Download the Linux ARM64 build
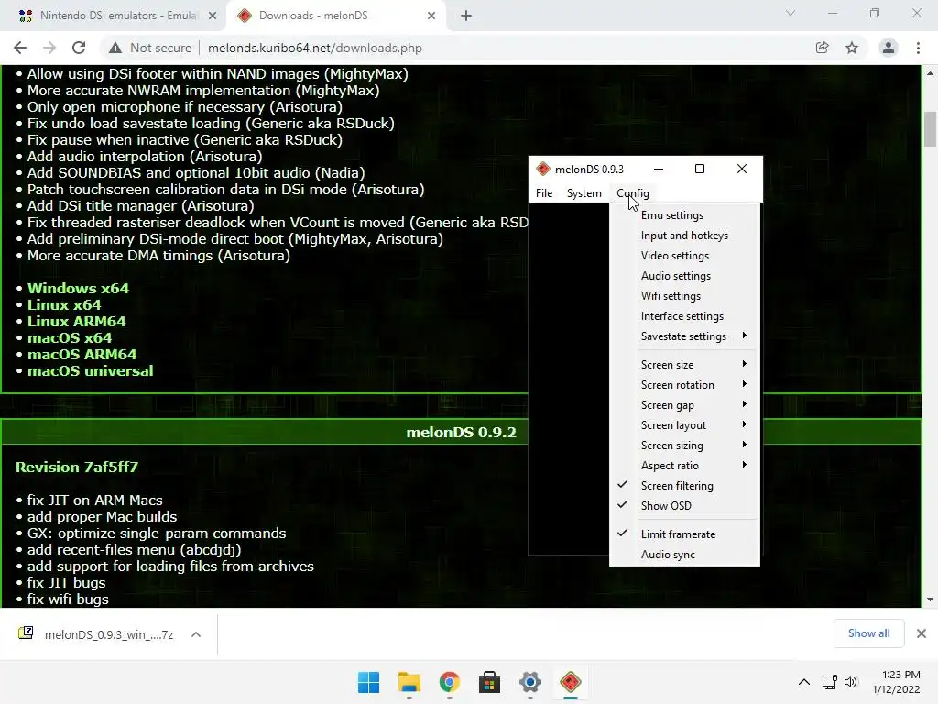938x704 pixels. (77, 322)
